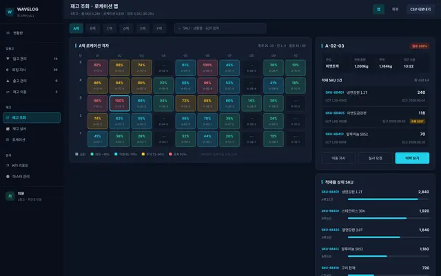Open KPI 리포트 chart icon
441x276 pixels.
8,166
